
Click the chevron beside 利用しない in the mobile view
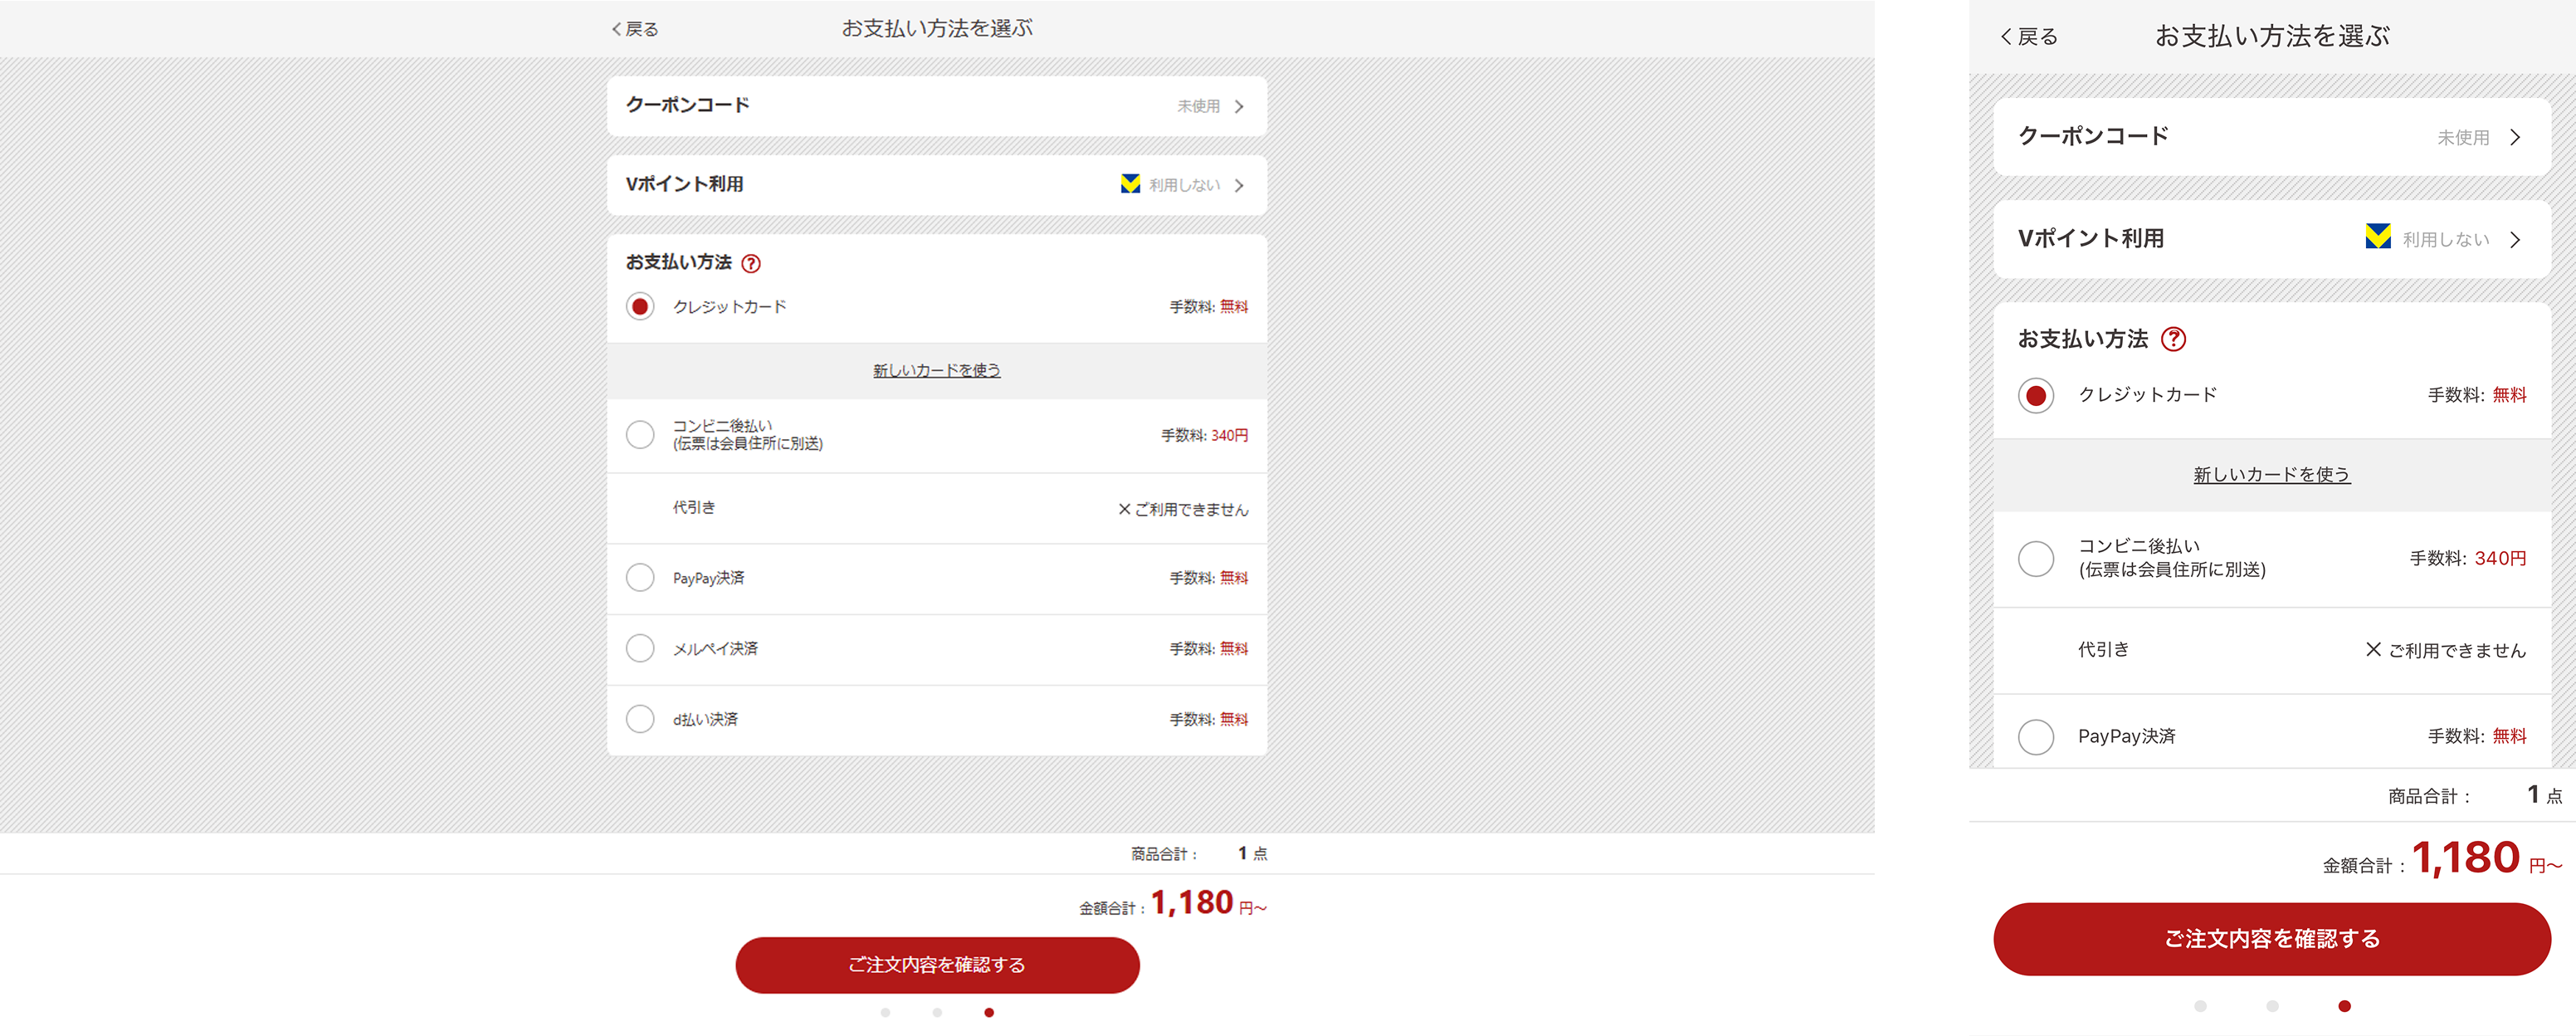pyautogui.click(x=2515, y=239)
